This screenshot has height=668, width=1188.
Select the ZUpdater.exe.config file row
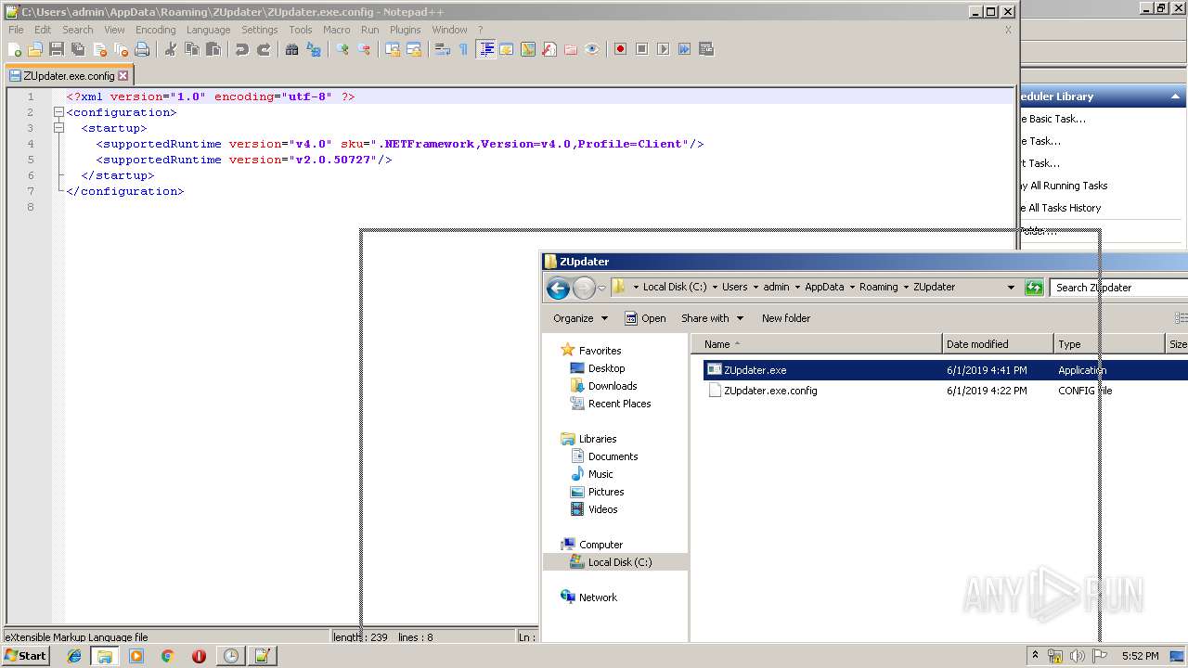tap(945, 391)
